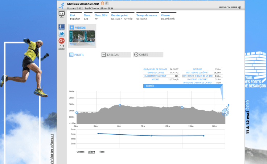The image size is (267, 164).
Task: Click the contact envelope icon
Action: click(61, 46)
